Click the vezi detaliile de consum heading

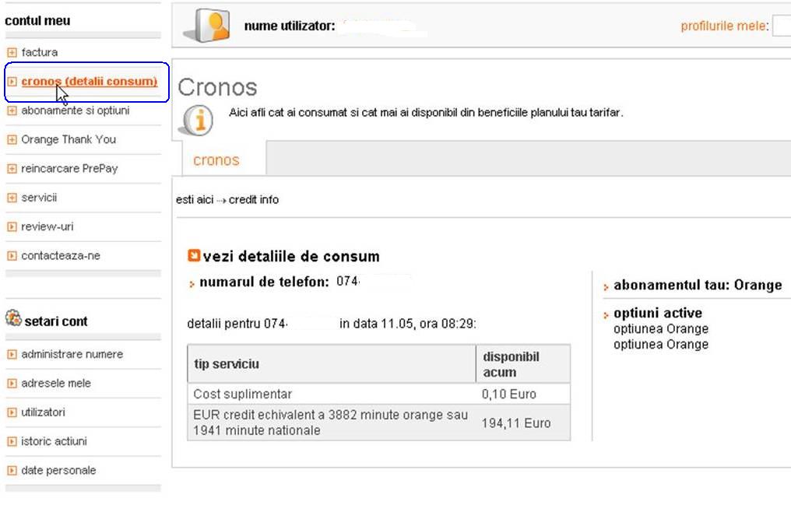click(x=291, y=256)
